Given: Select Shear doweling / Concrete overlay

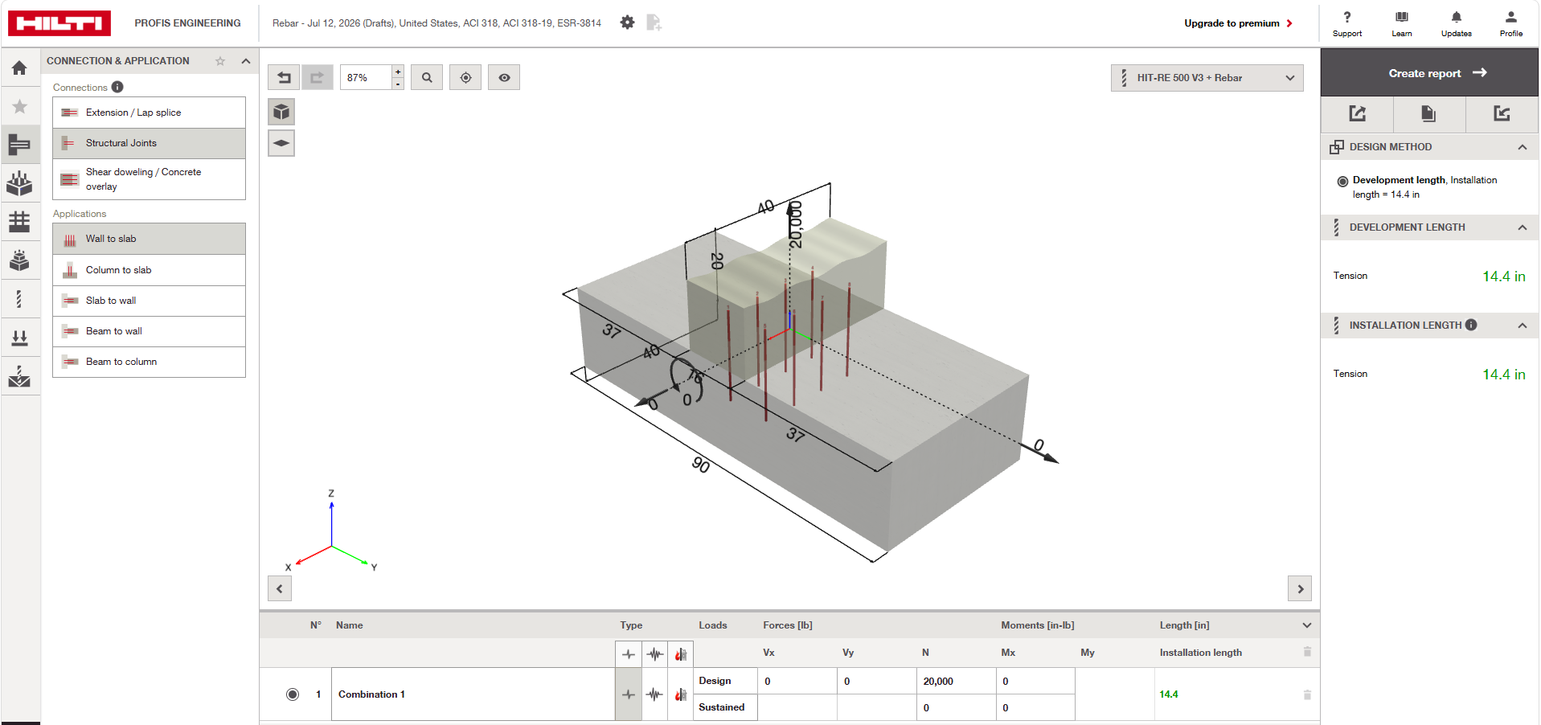Looking at the screenshot, I should (x=149, y=179).
